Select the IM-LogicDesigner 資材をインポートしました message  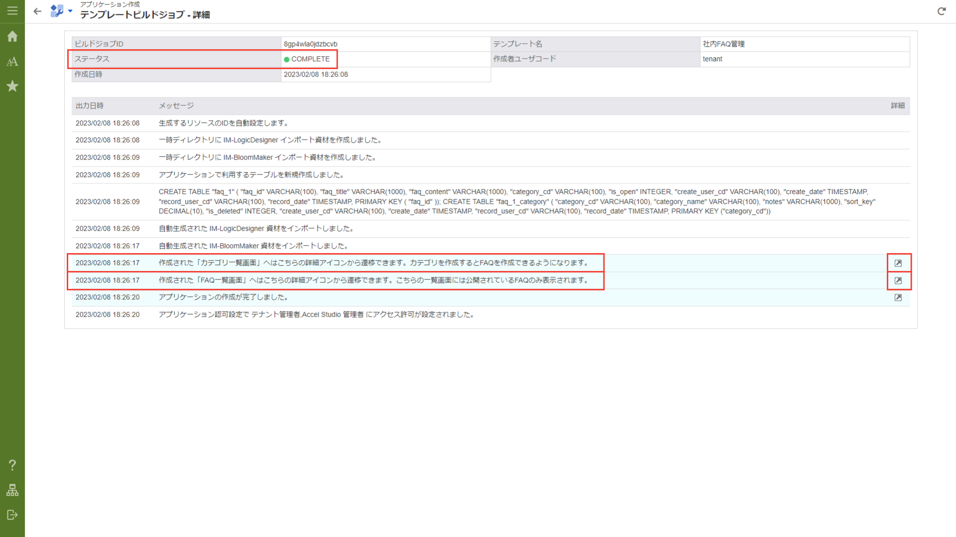[256, 228]
